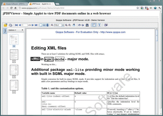Image resolution: width=163 pixels, height=116 pixels.
Task: Print the document using printer icon
Action: [11, 25]
